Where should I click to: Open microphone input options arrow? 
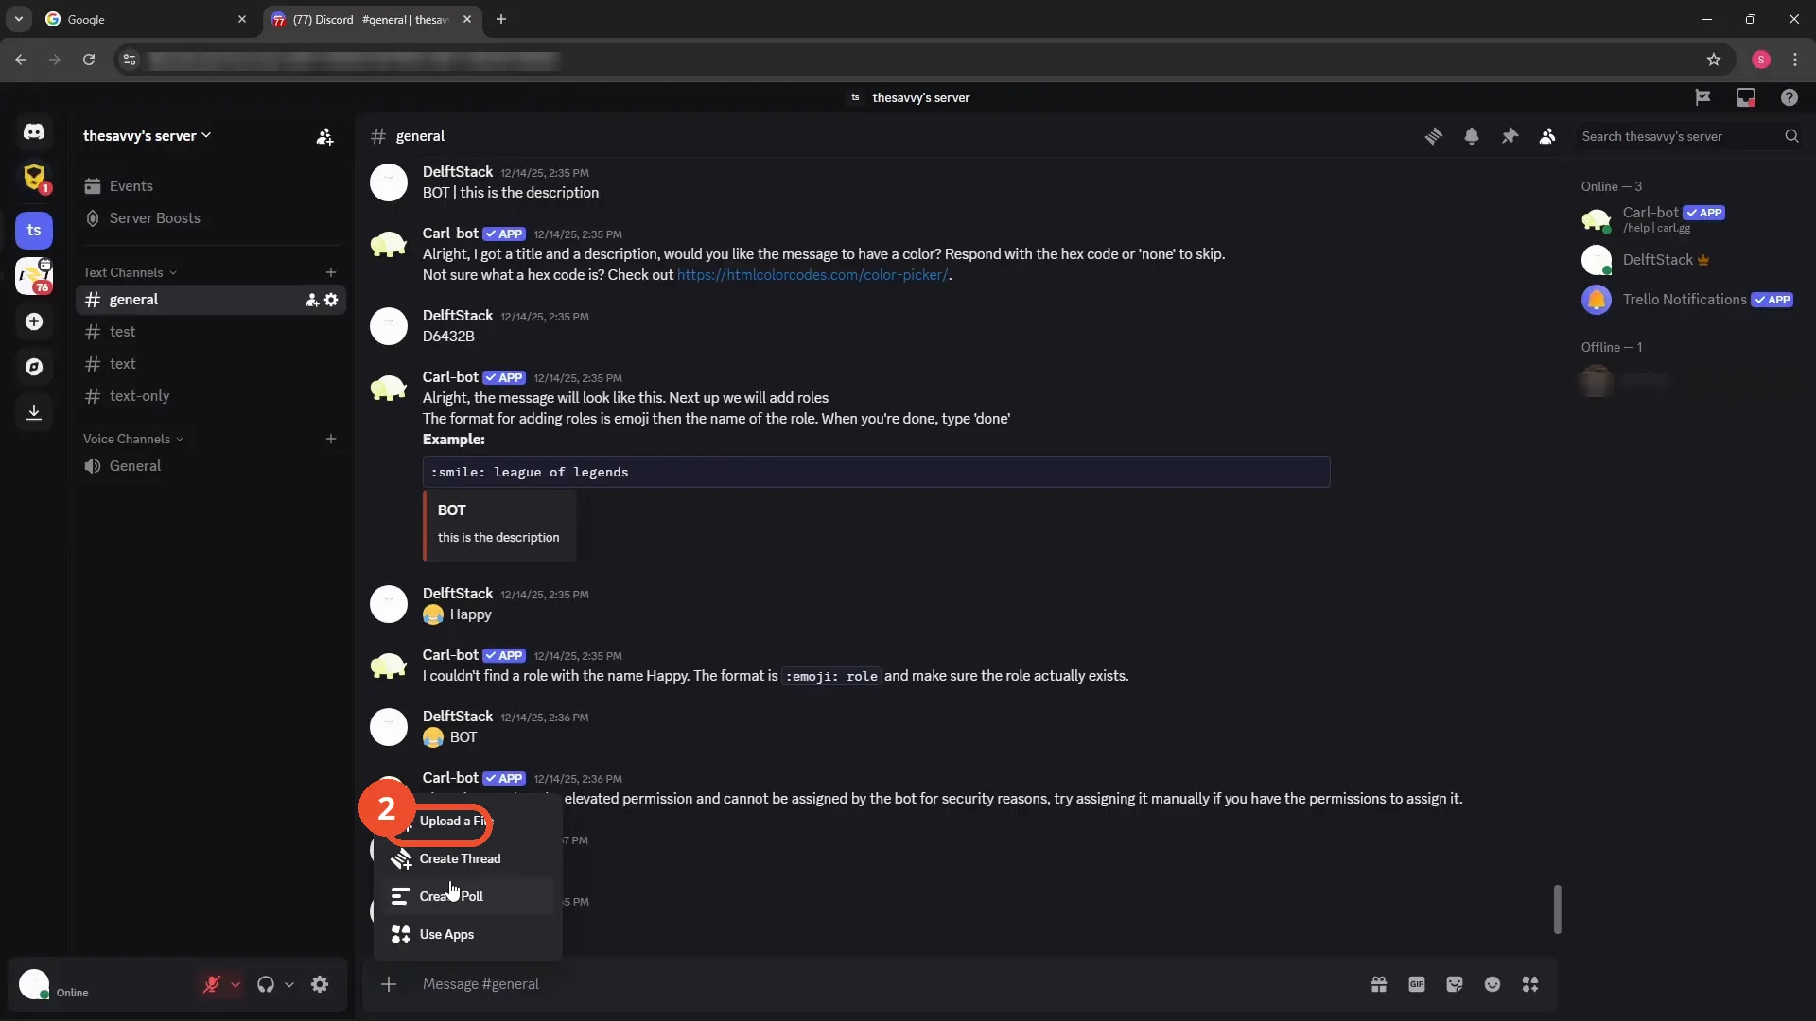[x=236, y=984]
